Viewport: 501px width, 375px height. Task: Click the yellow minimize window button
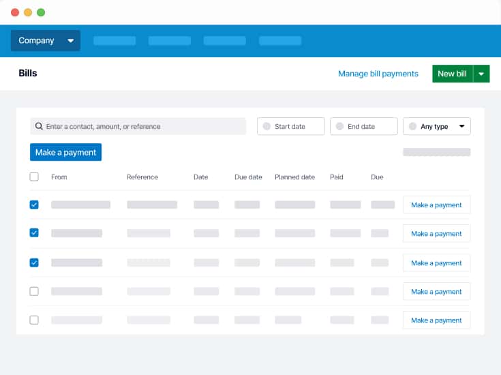coord(28,12)
